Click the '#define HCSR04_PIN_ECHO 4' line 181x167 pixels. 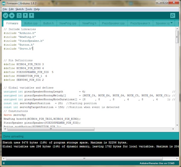coord(24,68)
